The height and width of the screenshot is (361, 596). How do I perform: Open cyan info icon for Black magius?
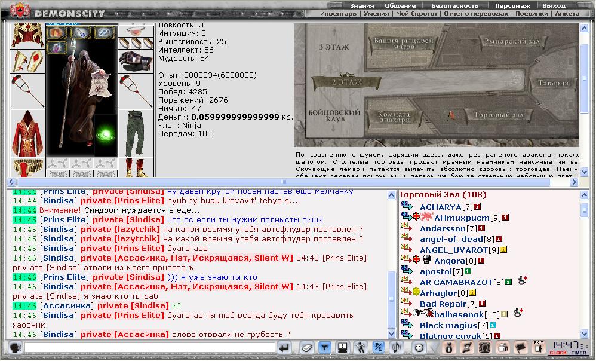493,325
